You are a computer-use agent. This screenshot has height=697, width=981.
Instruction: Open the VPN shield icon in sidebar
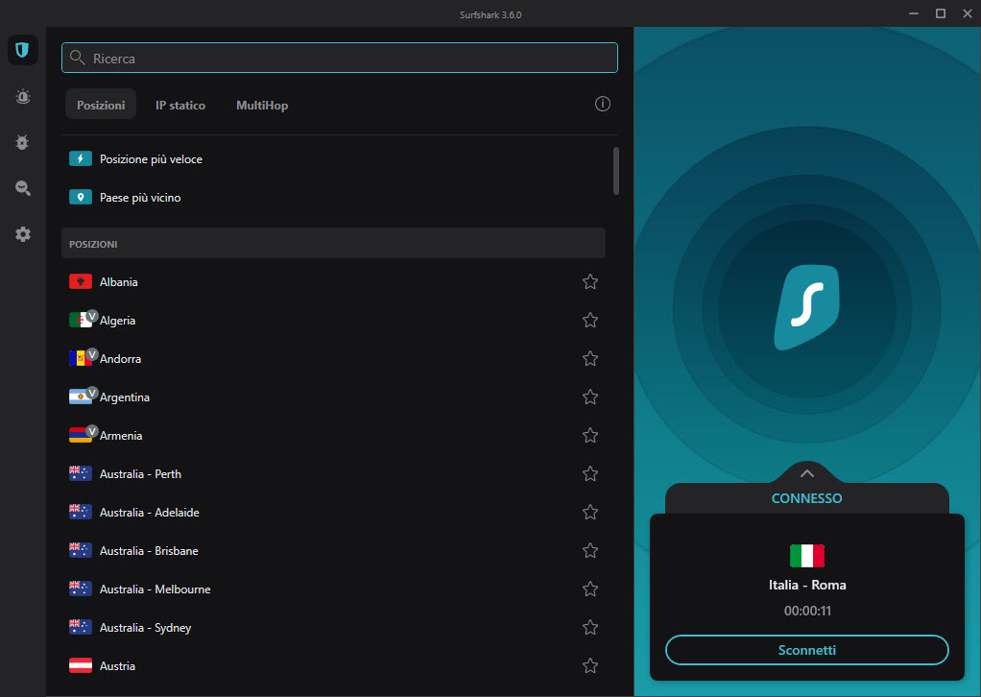point(22,50)
